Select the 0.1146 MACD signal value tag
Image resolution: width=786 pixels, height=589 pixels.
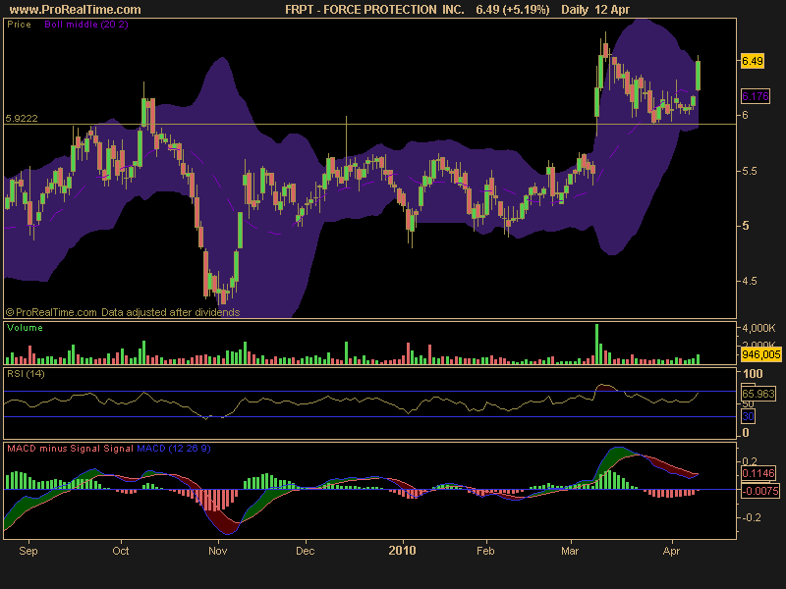(x=758, y=473)
